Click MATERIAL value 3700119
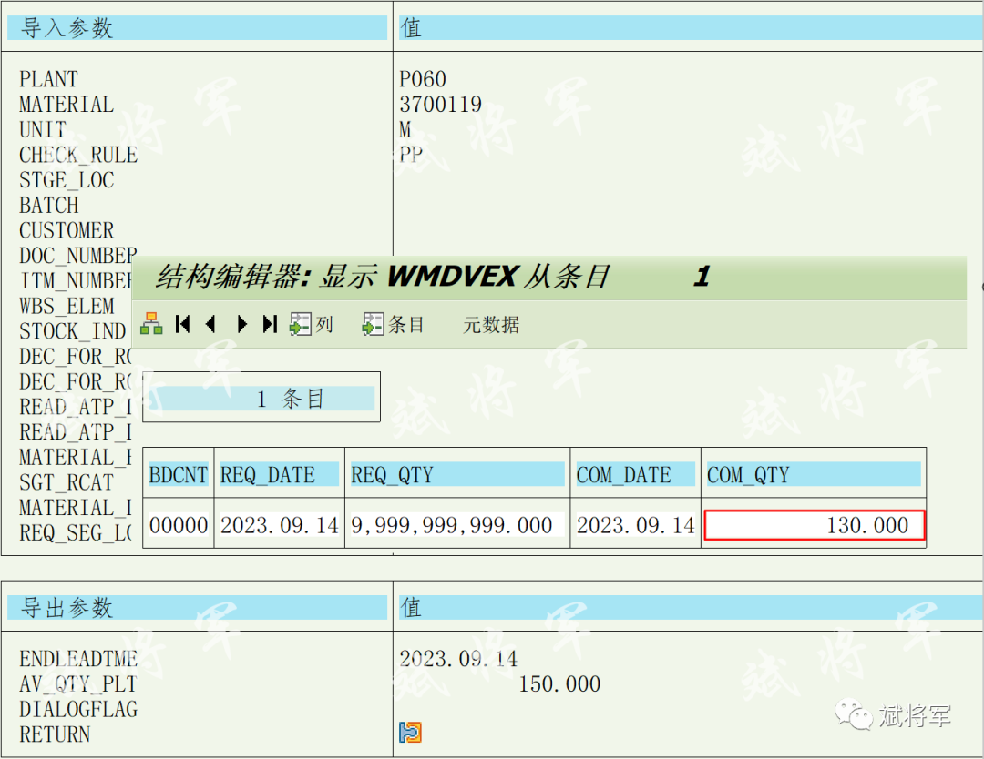Screen dimensions: 984x759 tap(441, 105)
